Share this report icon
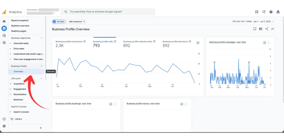 (x=267, y=29)
